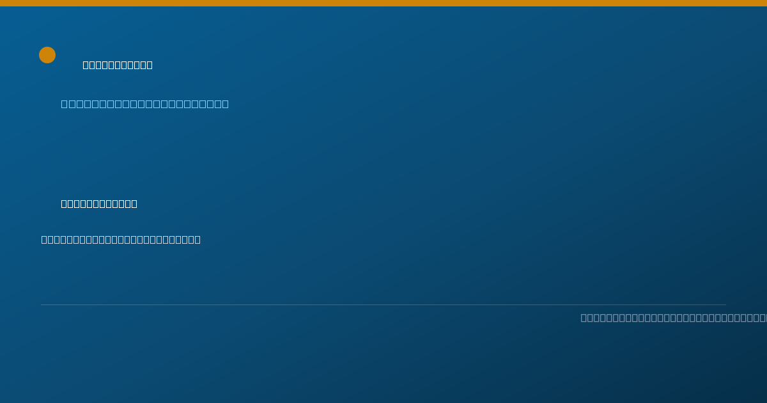The height and width of the screenshot is (403, 767).
Task: Click the start of the bold section heading
Action: click(64, 203)
